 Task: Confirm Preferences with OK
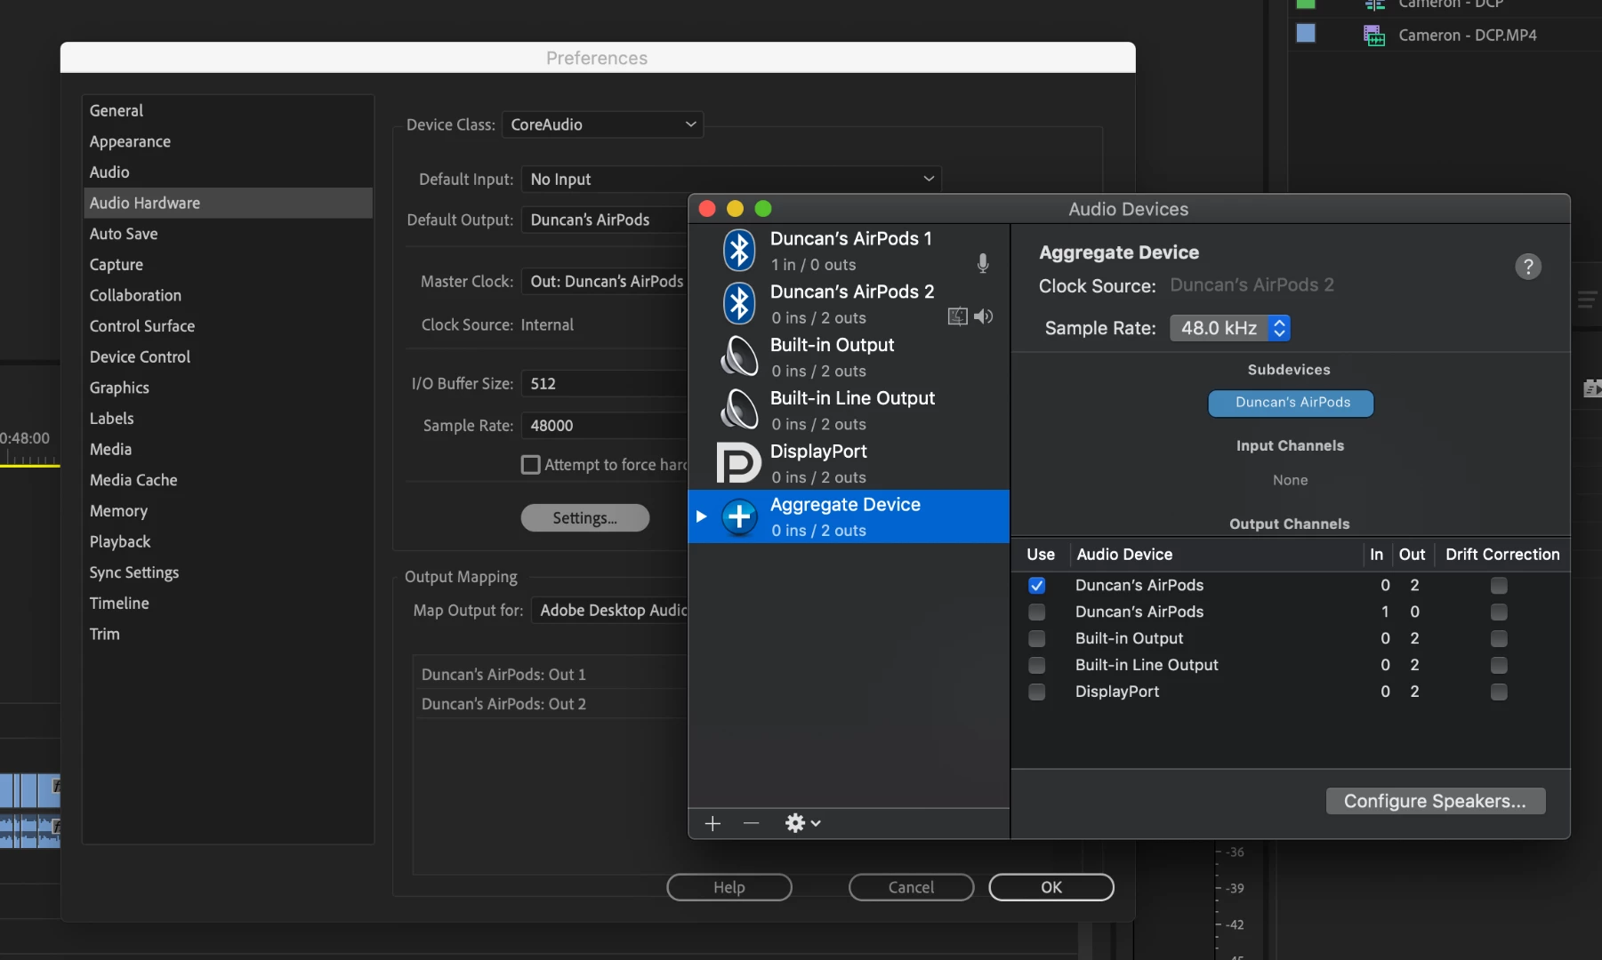click(1051, 887)
